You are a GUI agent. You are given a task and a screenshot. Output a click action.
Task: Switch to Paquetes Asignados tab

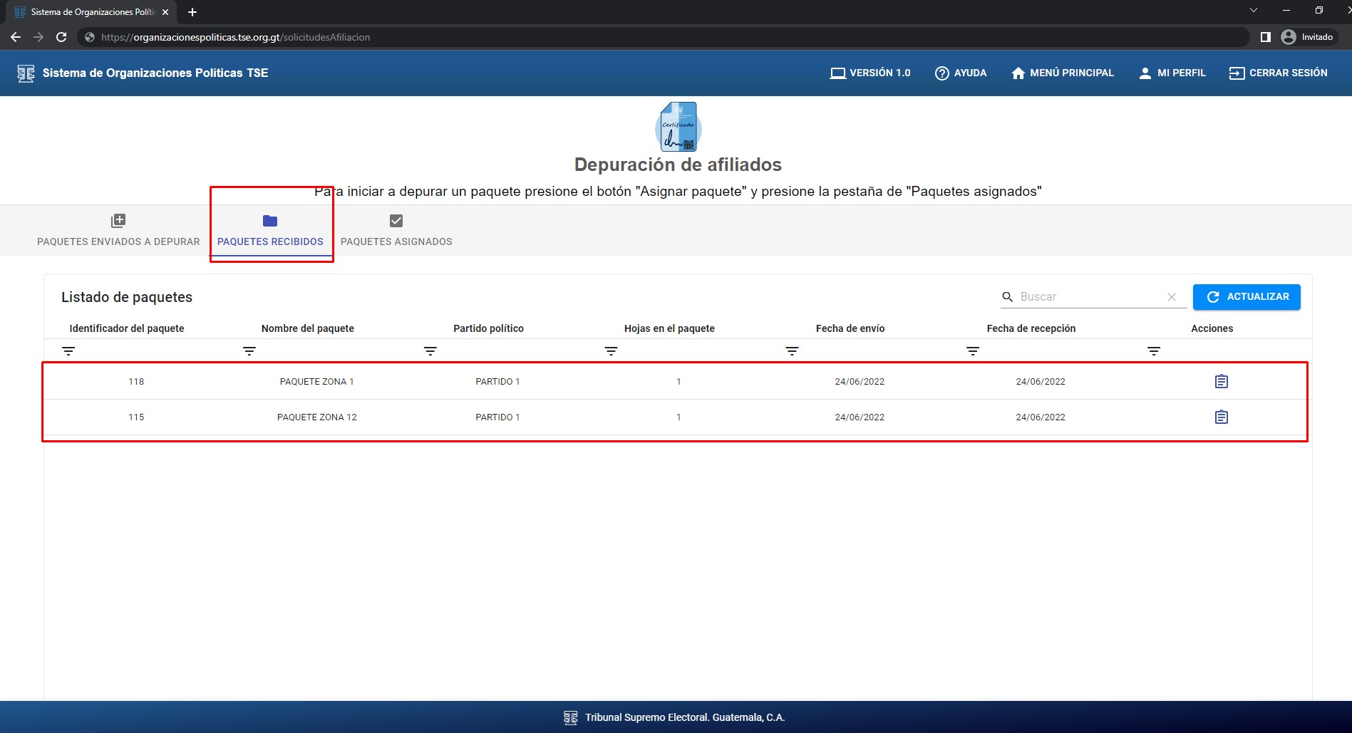coord(396,231)
